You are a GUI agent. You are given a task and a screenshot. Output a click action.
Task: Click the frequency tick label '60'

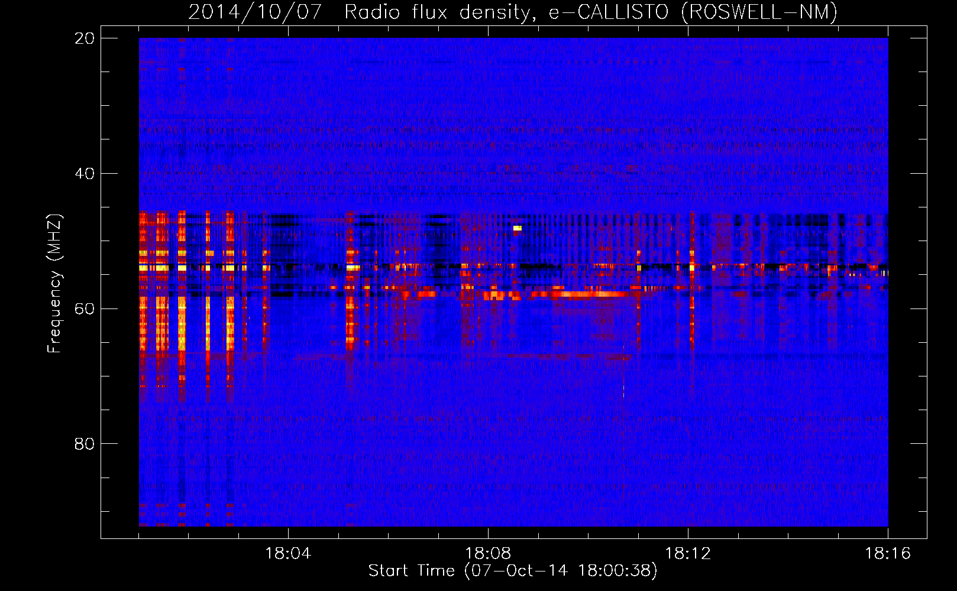click(x=85, y=309)
